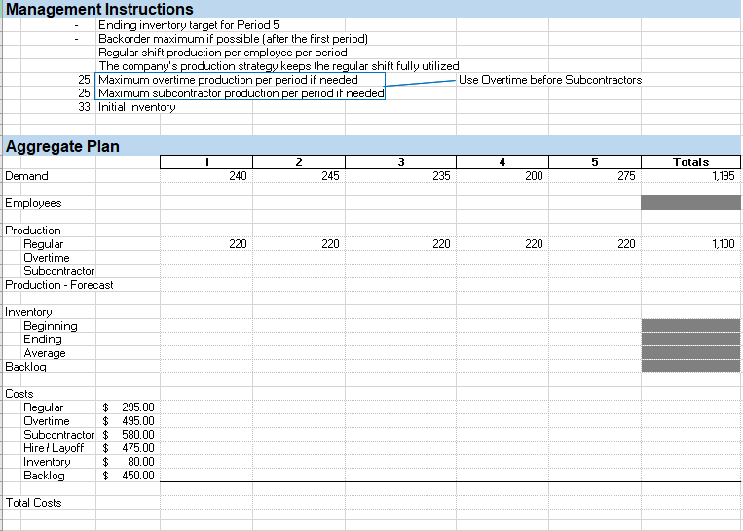Select the demand value 245
This screenshot has width=743, height=531.
[x=330, y=176]
